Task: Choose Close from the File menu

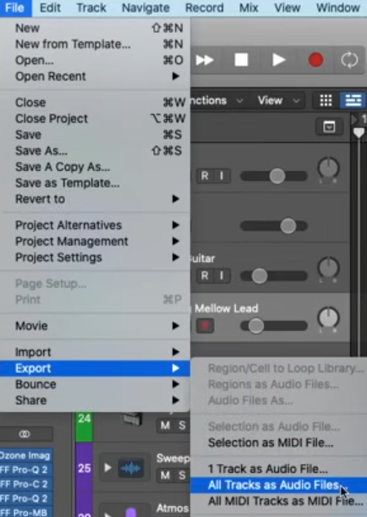Action: click(95, 102)
